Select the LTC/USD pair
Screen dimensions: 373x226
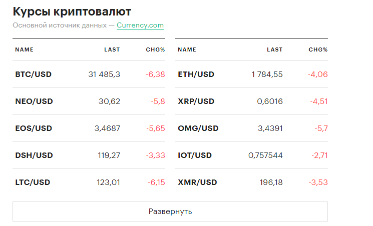(x=33, y=182)
